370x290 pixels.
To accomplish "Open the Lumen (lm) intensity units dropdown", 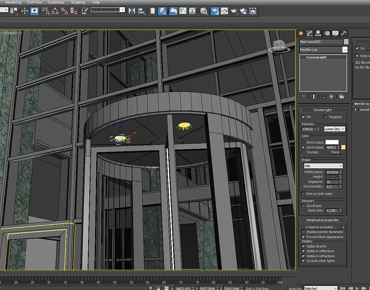I will 334,129.
